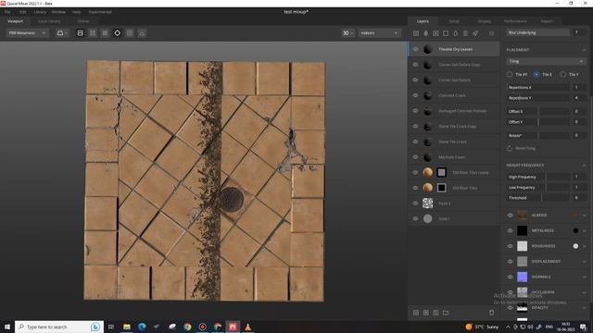The image size is (593, 333).
Task: Add a solid square layer from Layers toolbar
Action: click(x=446, y=33)
